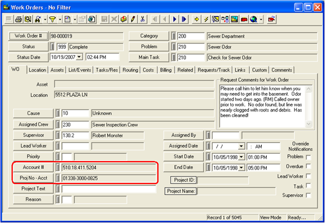325x223 pixels.
Task: Open the Costs tab
Action: (148, 70)
